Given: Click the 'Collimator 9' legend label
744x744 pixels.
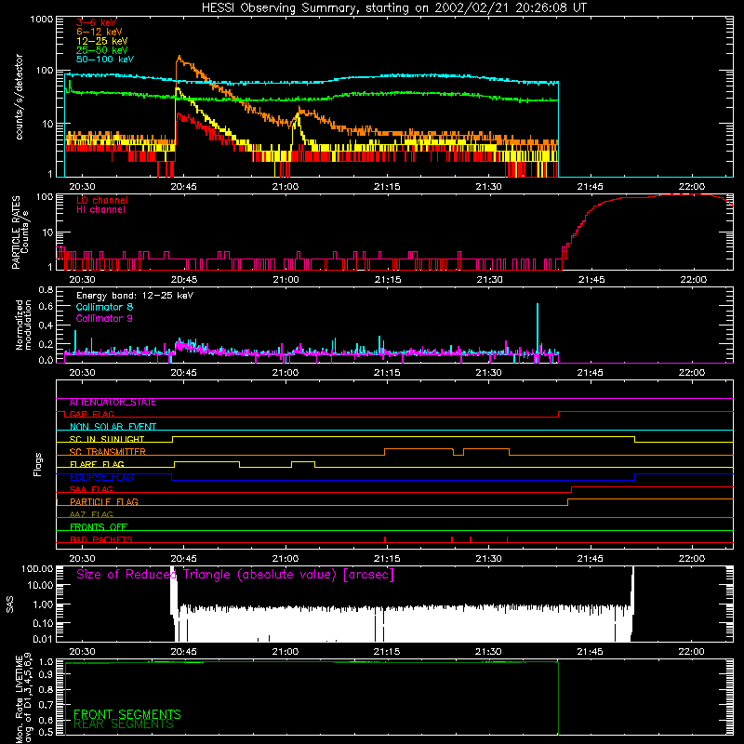Looking at the screenshot, I should pos(104,318).
